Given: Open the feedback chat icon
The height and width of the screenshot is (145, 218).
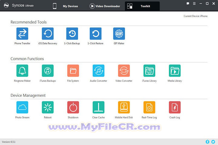Looking at the screenshot, I should [188, 3].
